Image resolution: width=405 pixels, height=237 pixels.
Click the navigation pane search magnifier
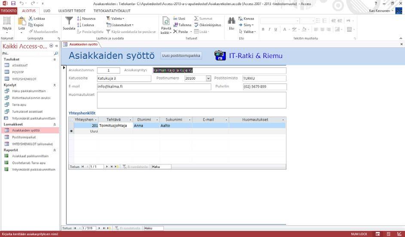tap(56, 54)
